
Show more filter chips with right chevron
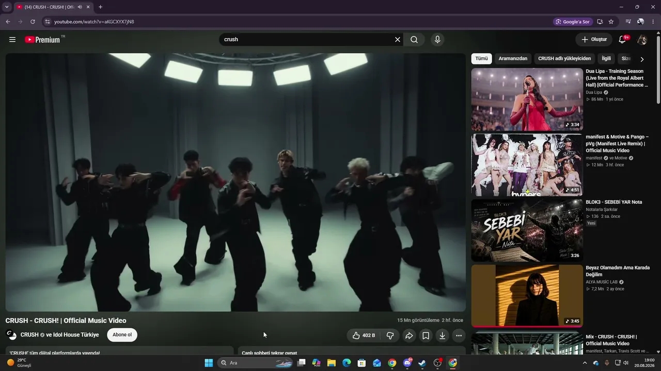pyautogui.click(x=642, y=59)
